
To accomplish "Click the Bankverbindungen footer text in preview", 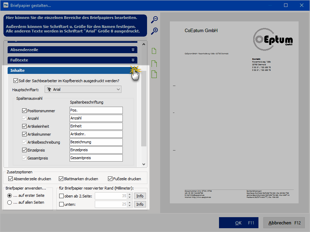I will (268, 194).
